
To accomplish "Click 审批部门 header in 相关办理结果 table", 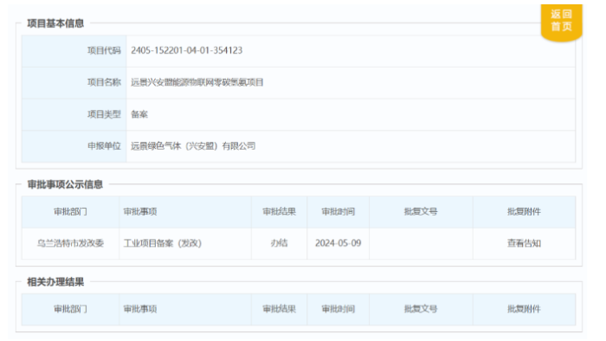I will [70, 309].
